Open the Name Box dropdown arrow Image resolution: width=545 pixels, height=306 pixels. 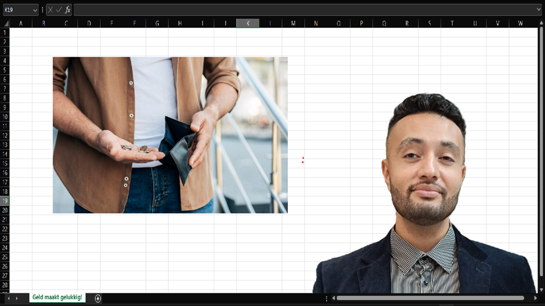point(35,10)
